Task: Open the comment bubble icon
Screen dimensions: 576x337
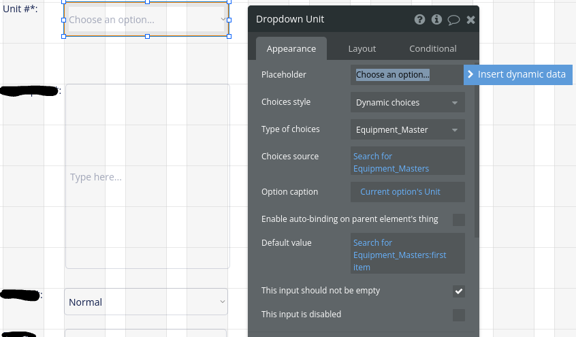Action: (x=453, y=20)
